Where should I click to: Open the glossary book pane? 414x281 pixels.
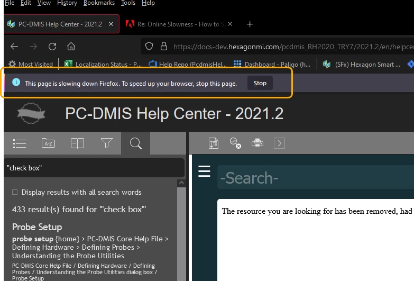tap(77, 143)
